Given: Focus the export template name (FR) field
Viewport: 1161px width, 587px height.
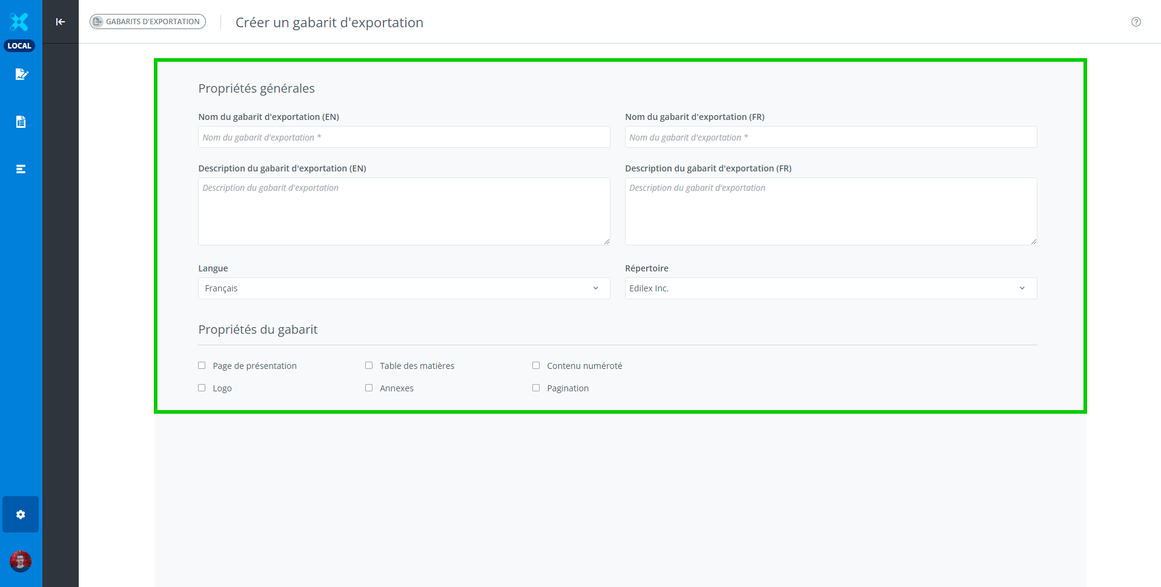Looking at the screenshot, I should (x=830, y=138).
